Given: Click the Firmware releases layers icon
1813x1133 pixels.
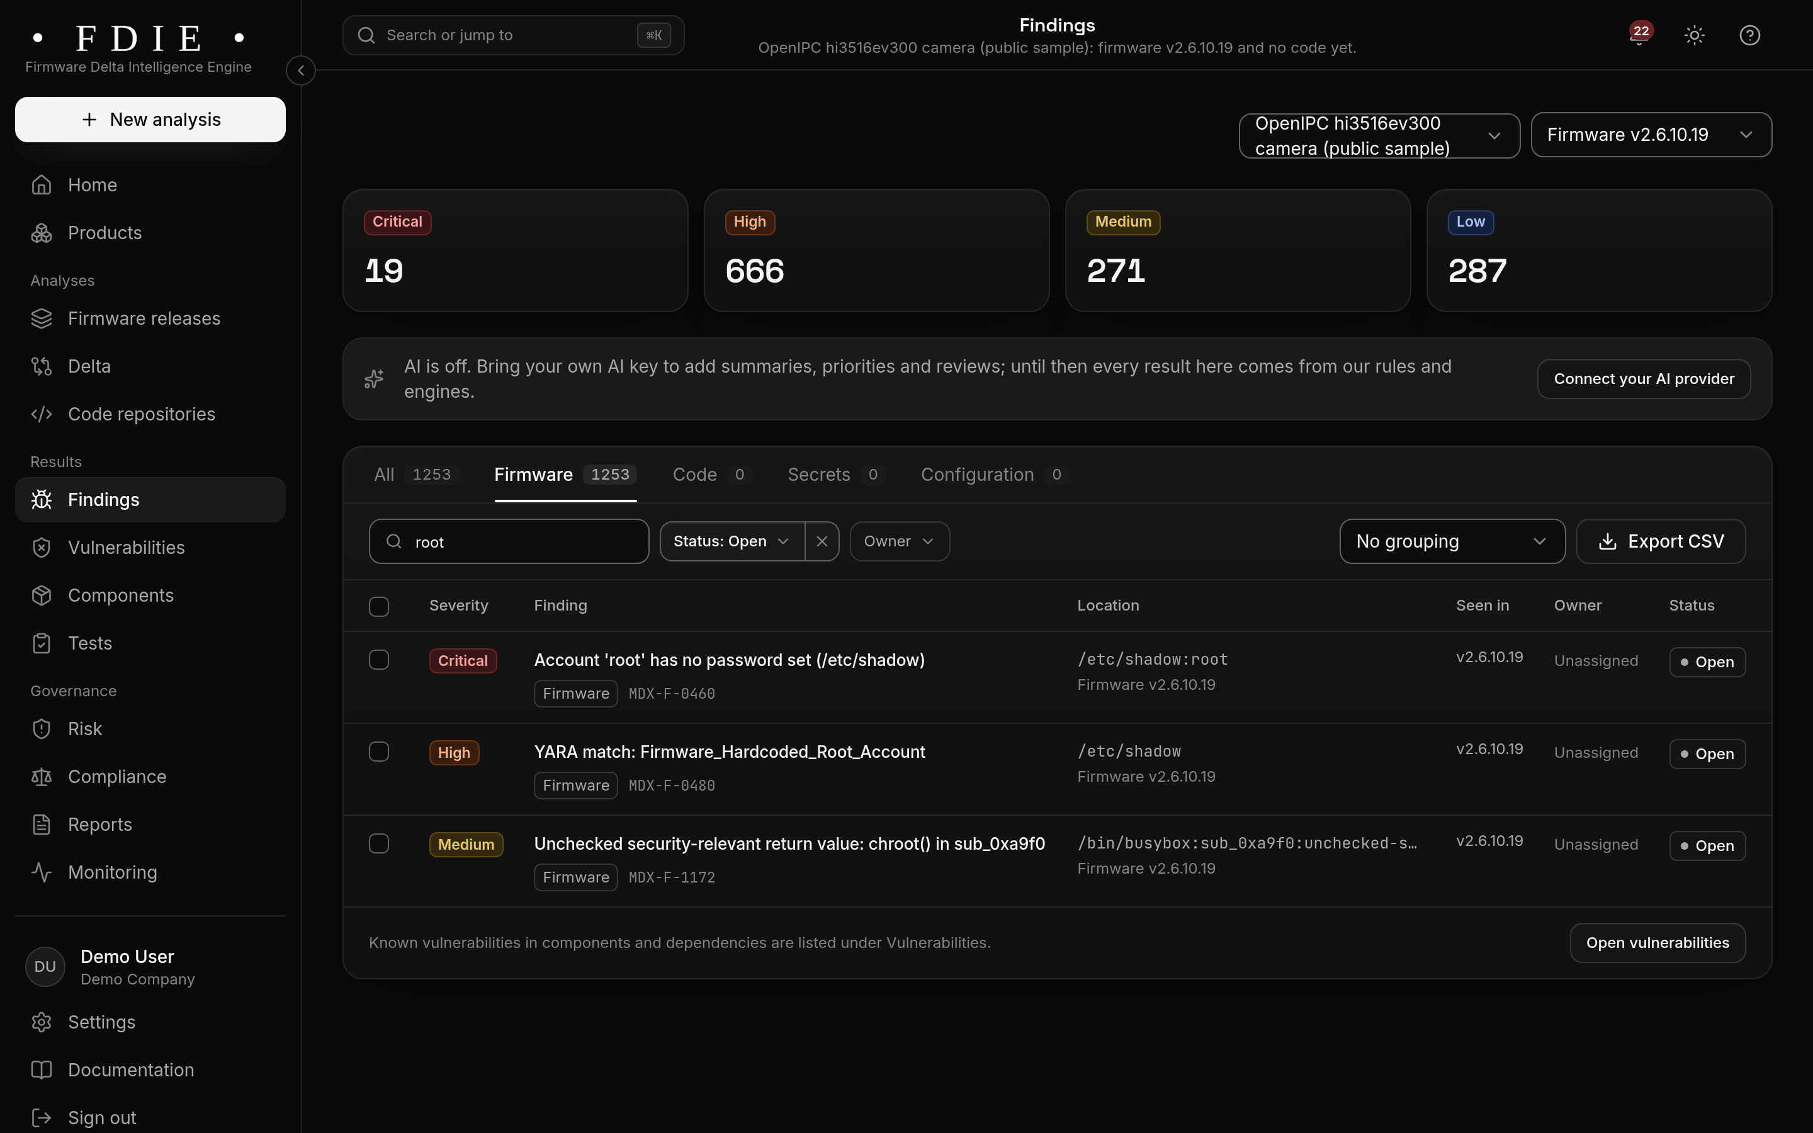Looking at the screenshot, I should [x=42, y=318].
